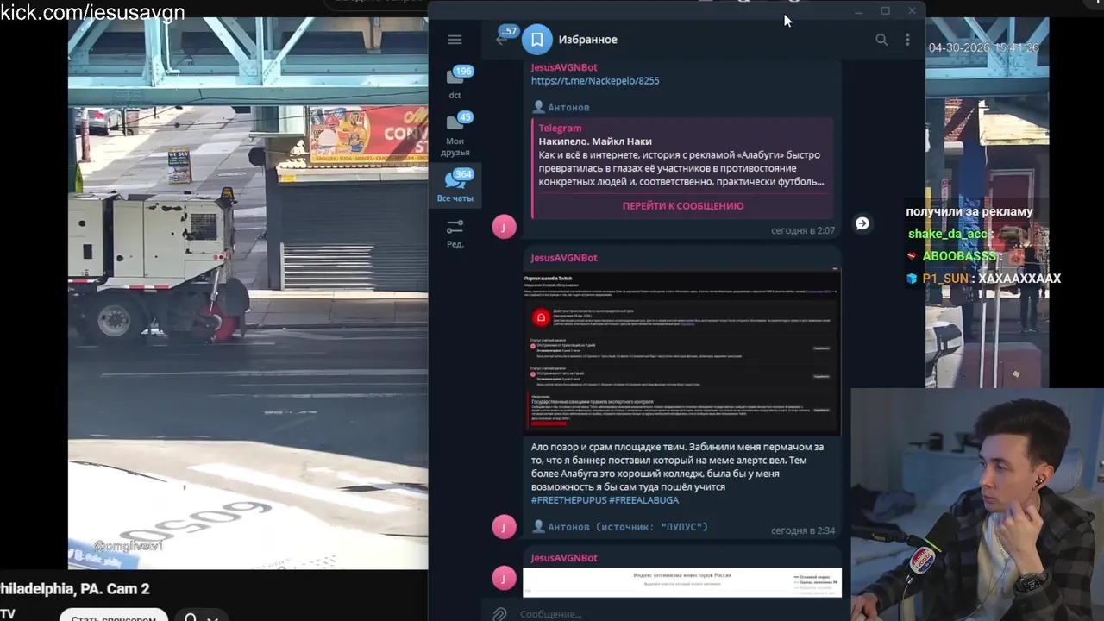Click the Philadelphia, PA. Cam 2 video title
1104x621 pixels.
pyautogui.click(x=75, y=589)
